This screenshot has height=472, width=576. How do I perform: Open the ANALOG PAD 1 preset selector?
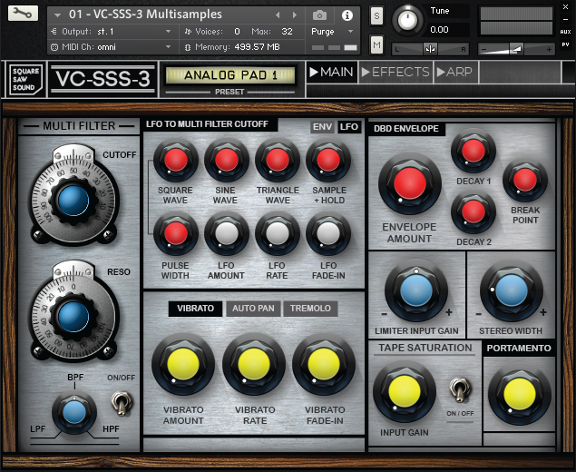point(230,75)
